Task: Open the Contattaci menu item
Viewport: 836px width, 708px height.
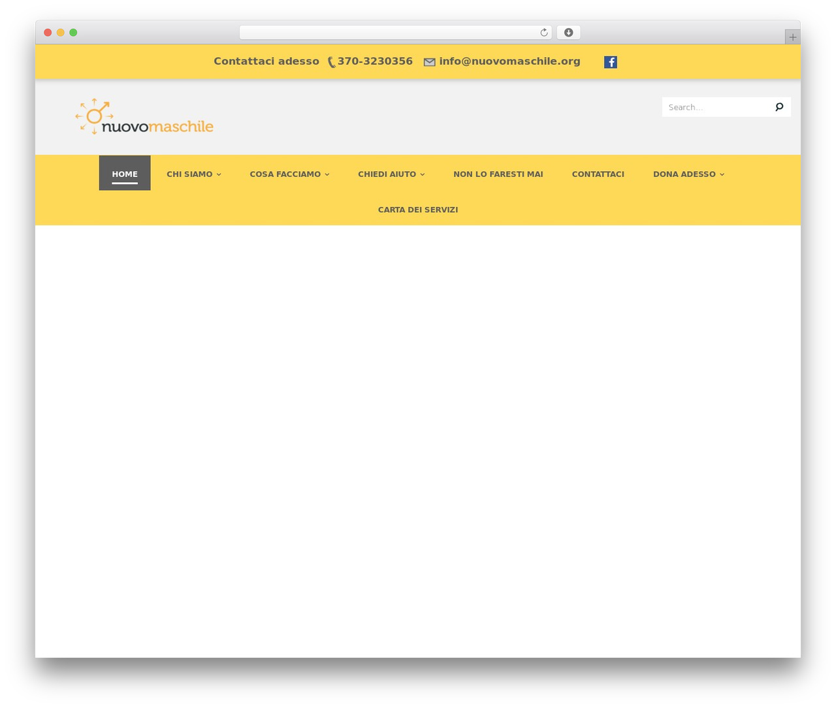Action: pyautogui.click(x=598, y=174)
